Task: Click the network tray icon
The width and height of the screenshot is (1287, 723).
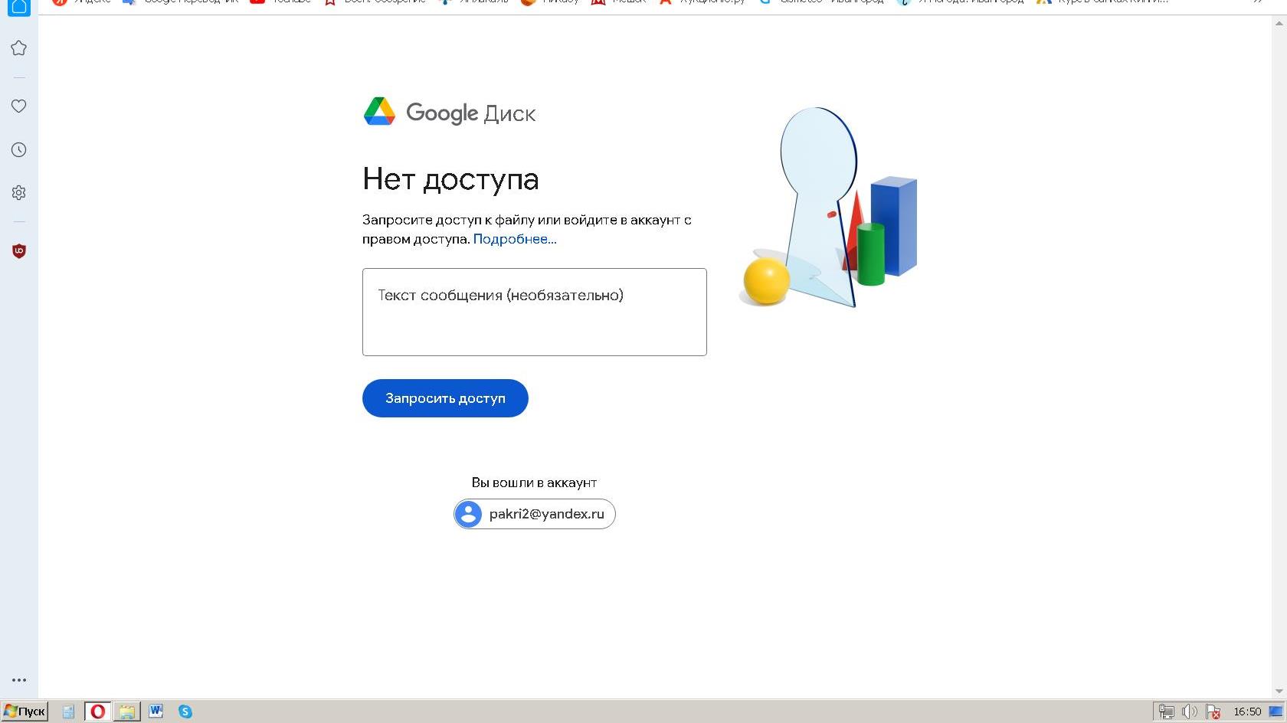Action: click(1166, 712)
